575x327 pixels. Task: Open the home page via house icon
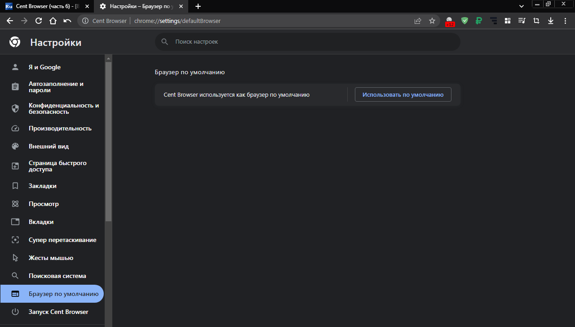(53, 21)
